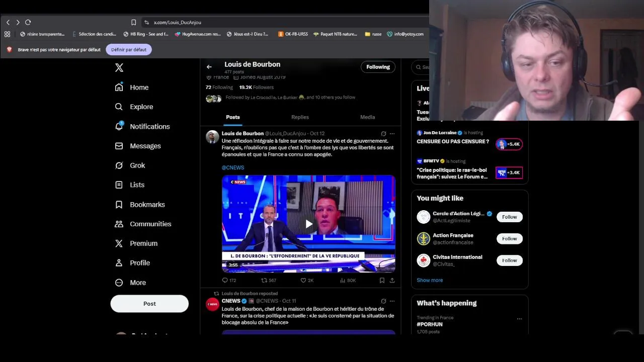Image resolution: width=644 pixels, height=362 pixels.
Task: Open 'info@yotoy.com' bookmark
Action: pos(405,34)
